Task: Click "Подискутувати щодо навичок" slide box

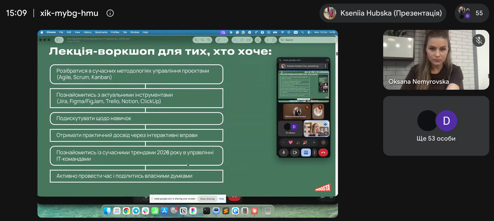Action: tap(136, 118)
